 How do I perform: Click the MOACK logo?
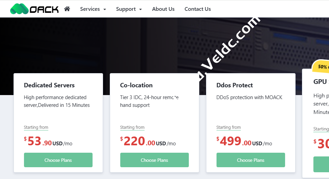pyautogui.click(x=34, y=9)
